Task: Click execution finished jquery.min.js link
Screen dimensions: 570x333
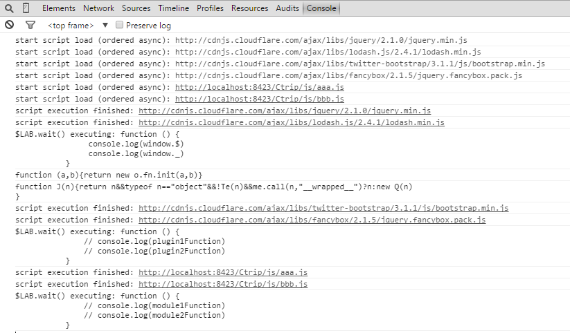Action: click(x=285, y=111)
